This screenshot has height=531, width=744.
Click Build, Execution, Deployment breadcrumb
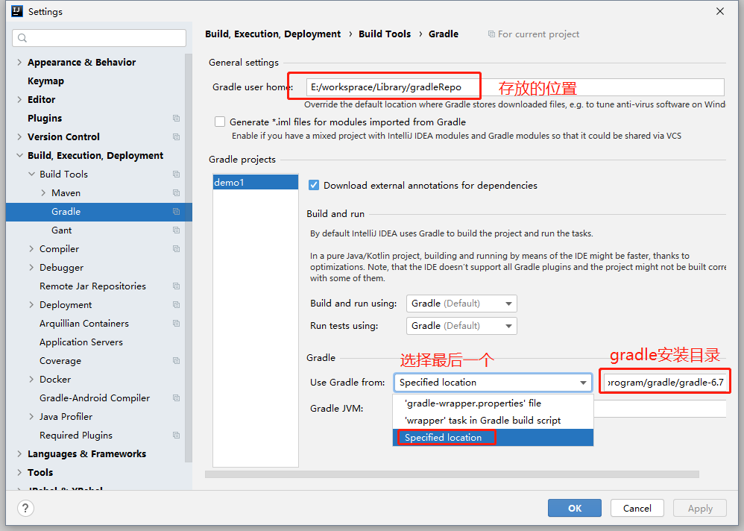click(273, 34)
